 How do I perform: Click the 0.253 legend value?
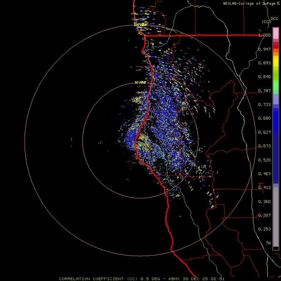264,229
